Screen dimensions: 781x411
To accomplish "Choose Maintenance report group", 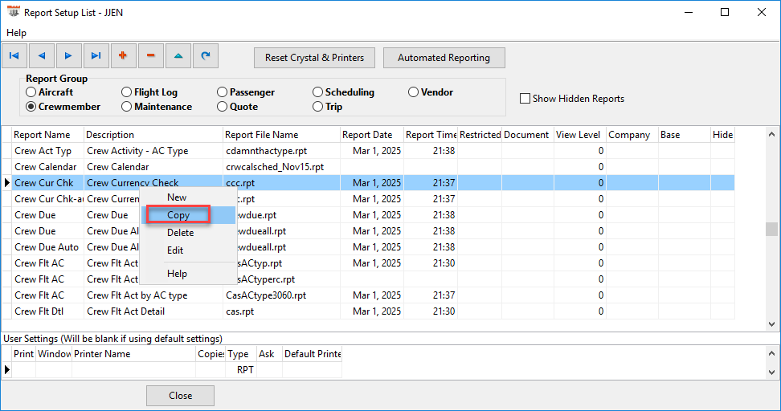I will click(157, 107).
